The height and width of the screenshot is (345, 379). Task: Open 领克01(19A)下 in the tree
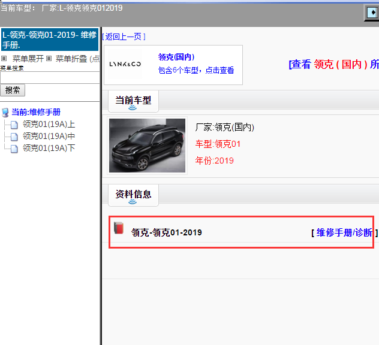tap(49, 148)
